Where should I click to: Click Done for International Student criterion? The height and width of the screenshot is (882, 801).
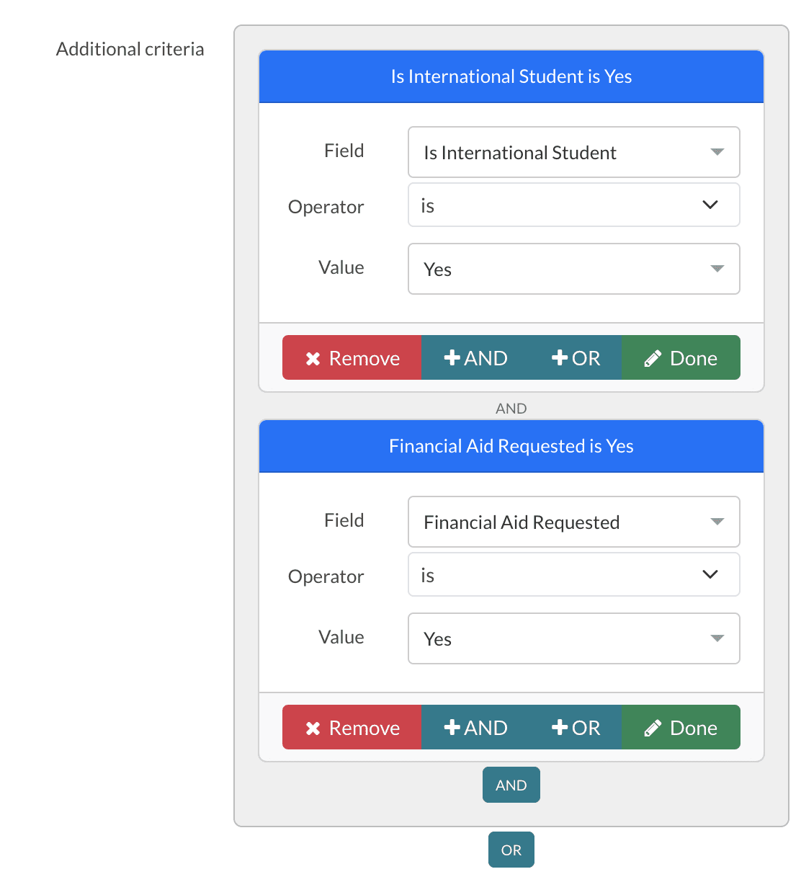pos(681,358)
